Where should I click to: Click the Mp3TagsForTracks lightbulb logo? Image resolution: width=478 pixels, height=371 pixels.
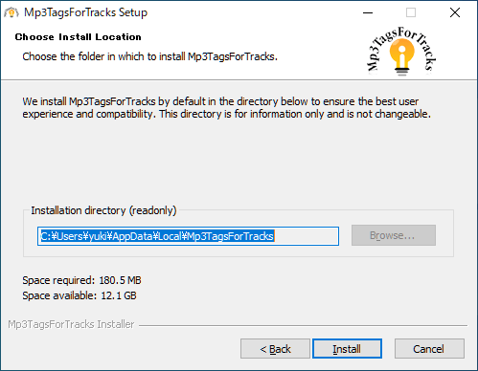tap(401, 52)
